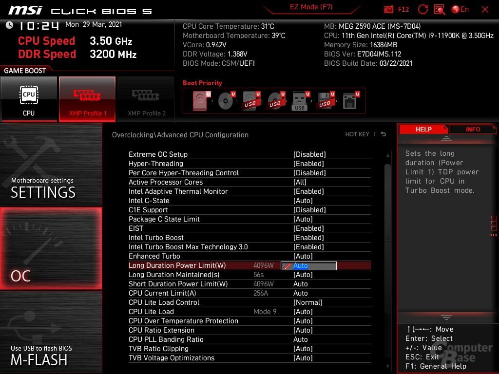499x374 pixels.
Task: Open CPU Ratio Extension Auto dropdown
Action: click(x=303, y=330)
